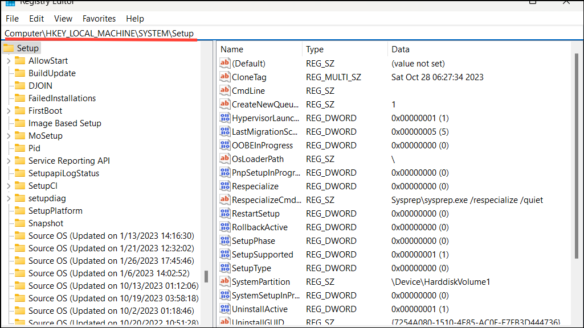Expand the FirstBoot key
The width and height of the screenshot is (584, 328).
[x=9, y=111]
